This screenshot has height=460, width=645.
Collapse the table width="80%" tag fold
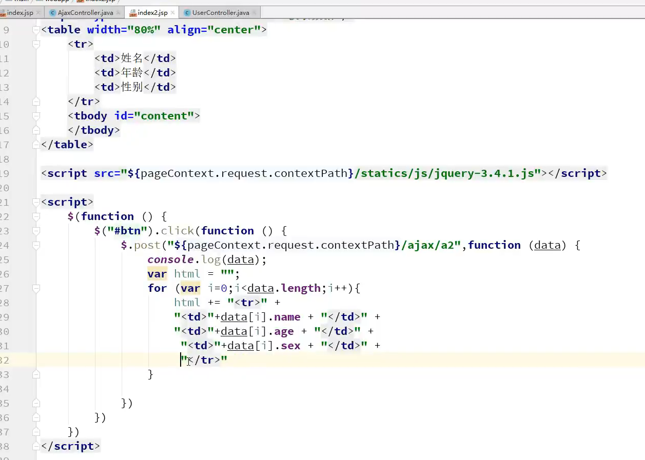(x=36, y=30)
